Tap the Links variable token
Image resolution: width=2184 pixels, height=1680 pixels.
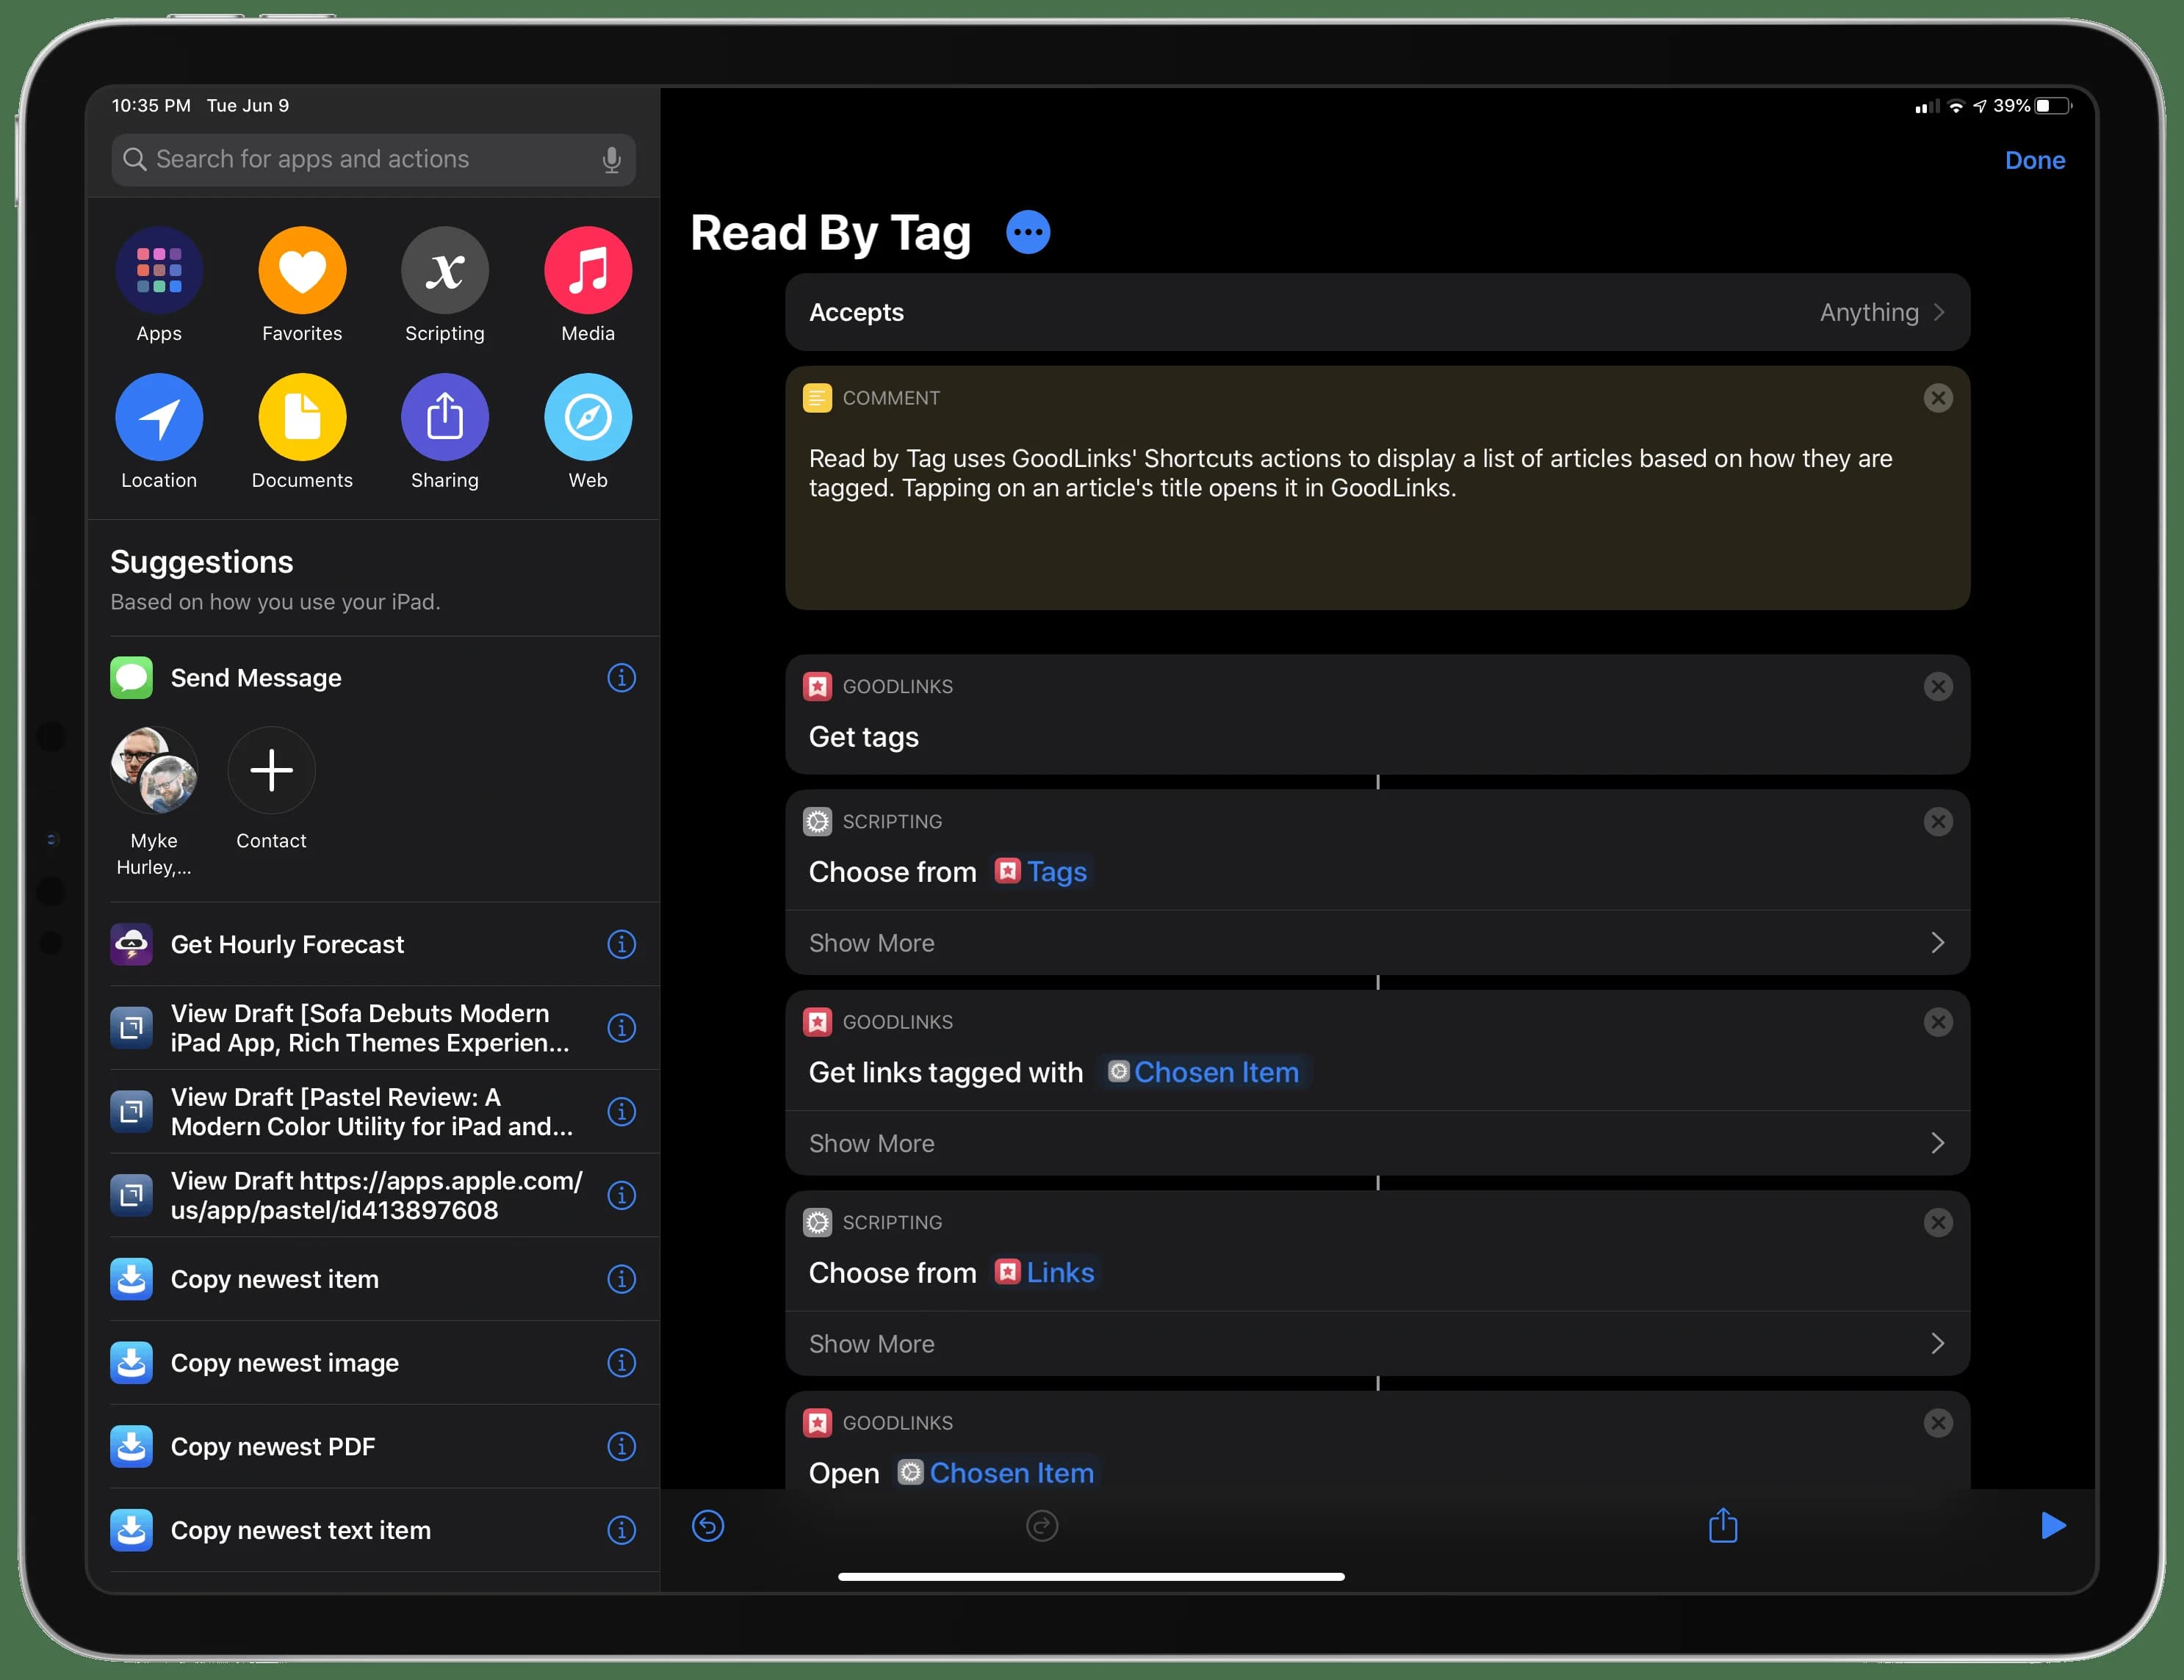coord(1045,1272)
